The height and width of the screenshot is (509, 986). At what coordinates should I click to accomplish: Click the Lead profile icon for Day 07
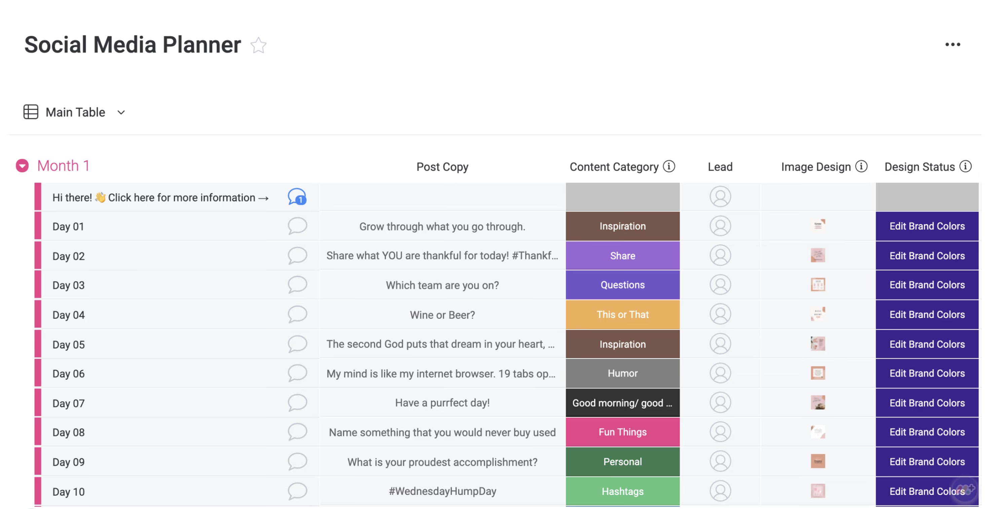(x=720, y=403)
